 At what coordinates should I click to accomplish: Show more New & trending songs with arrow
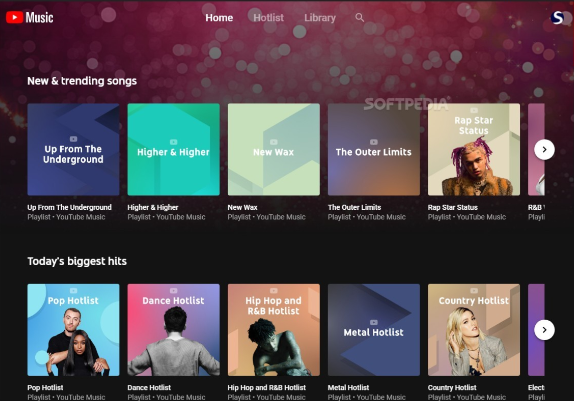click(544, 150)
